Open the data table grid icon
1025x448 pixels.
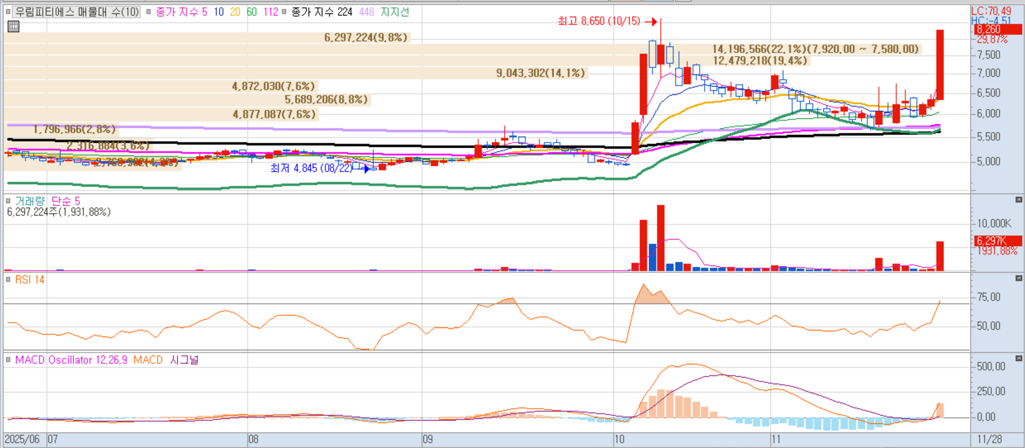point(13,26)
